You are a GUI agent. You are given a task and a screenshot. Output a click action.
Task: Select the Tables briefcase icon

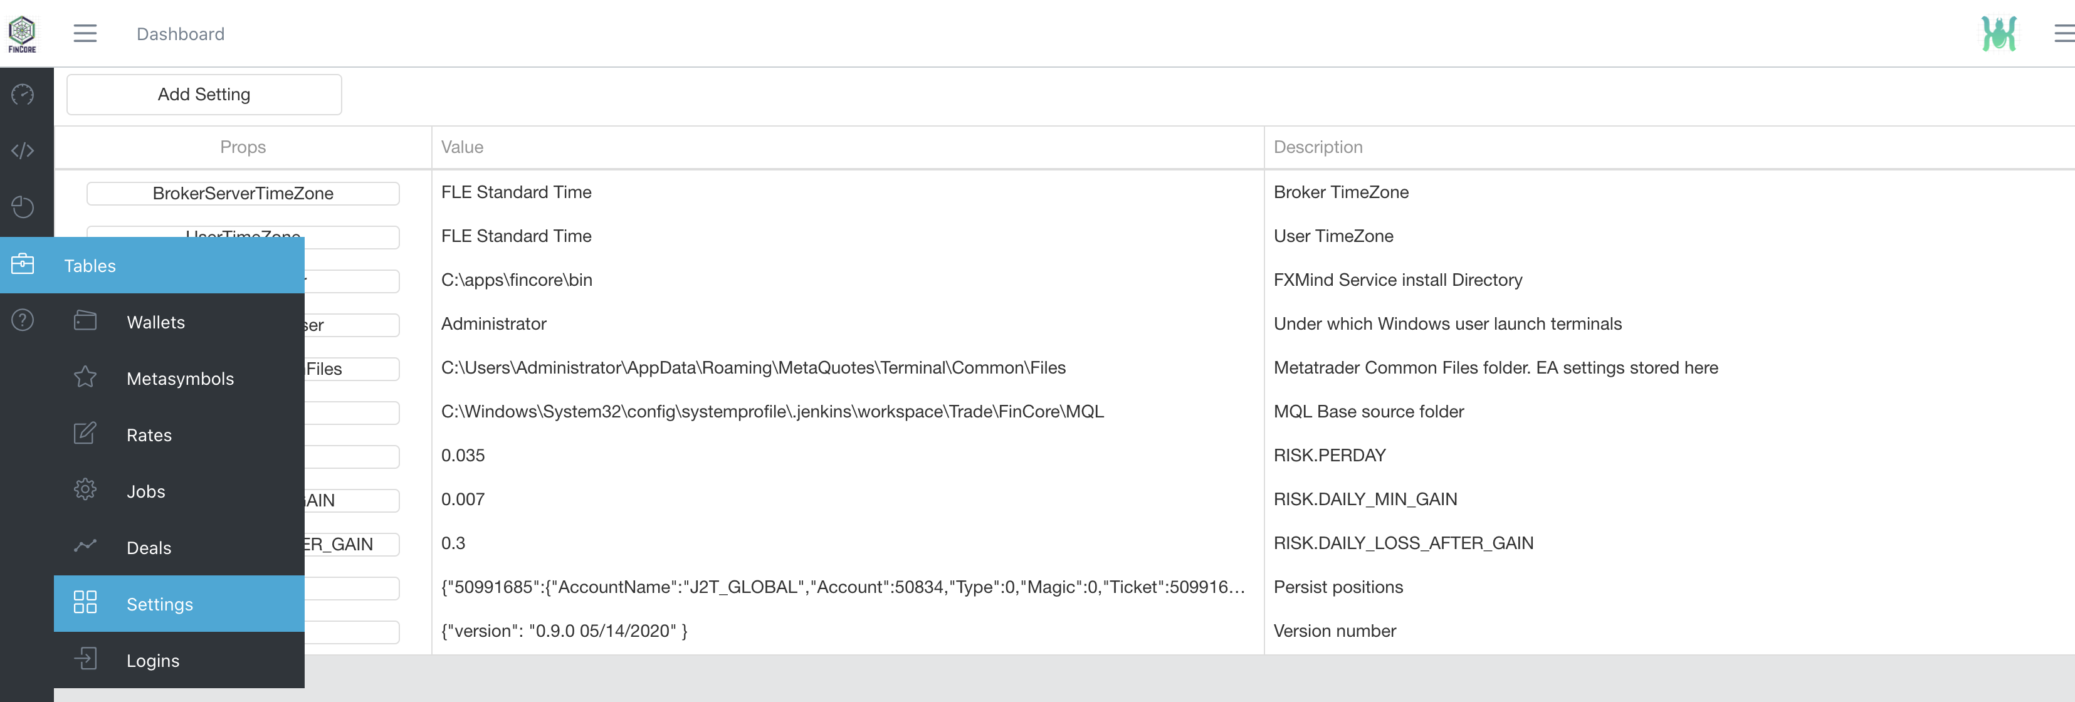tap(23, 264)
